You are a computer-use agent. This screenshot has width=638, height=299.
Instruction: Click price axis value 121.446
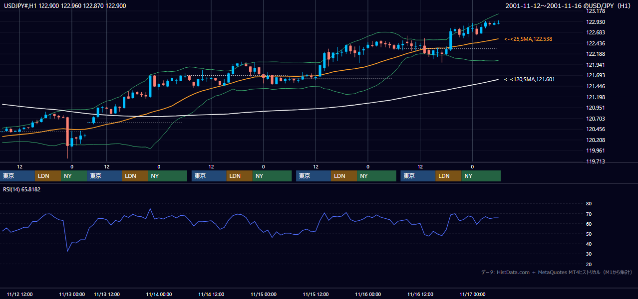[596, 86]
